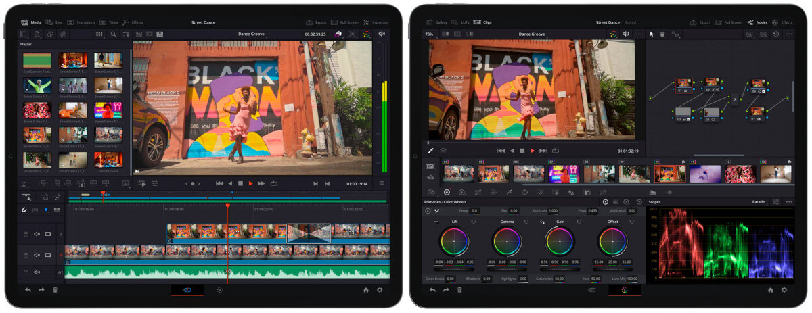
Task: Click node 01 in the node graph
Action: click(x=683, y=85)
